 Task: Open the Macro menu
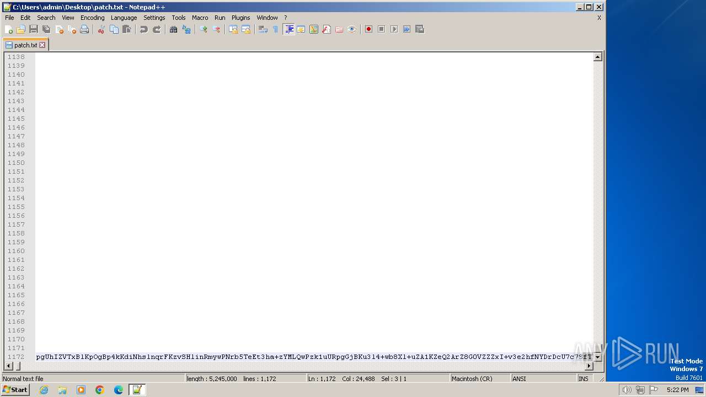[x=200, y=18]
